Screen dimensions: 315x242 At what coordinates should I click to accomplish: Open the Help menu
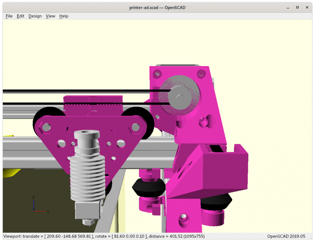[x=64, y=16]
